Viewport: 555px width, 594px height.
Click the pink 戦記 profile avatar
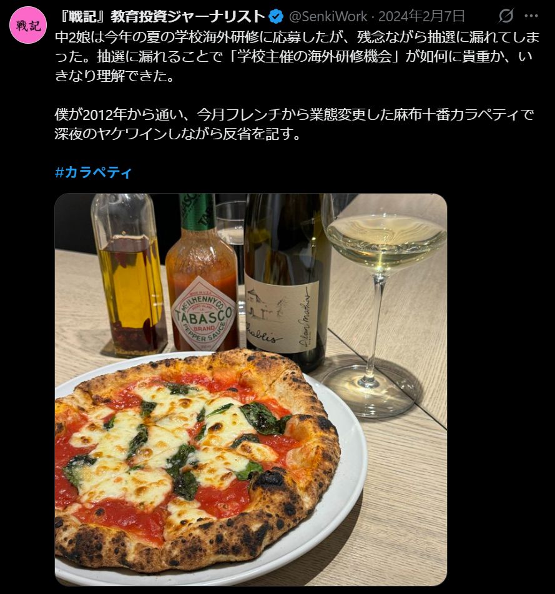tap(28, 26)
